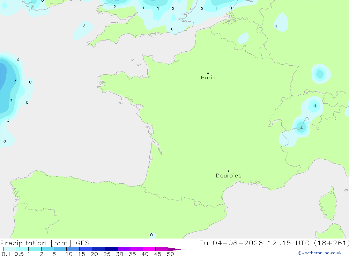
Task: Click the '3' contour value in the Atlantic
Action: click(15, 80)
